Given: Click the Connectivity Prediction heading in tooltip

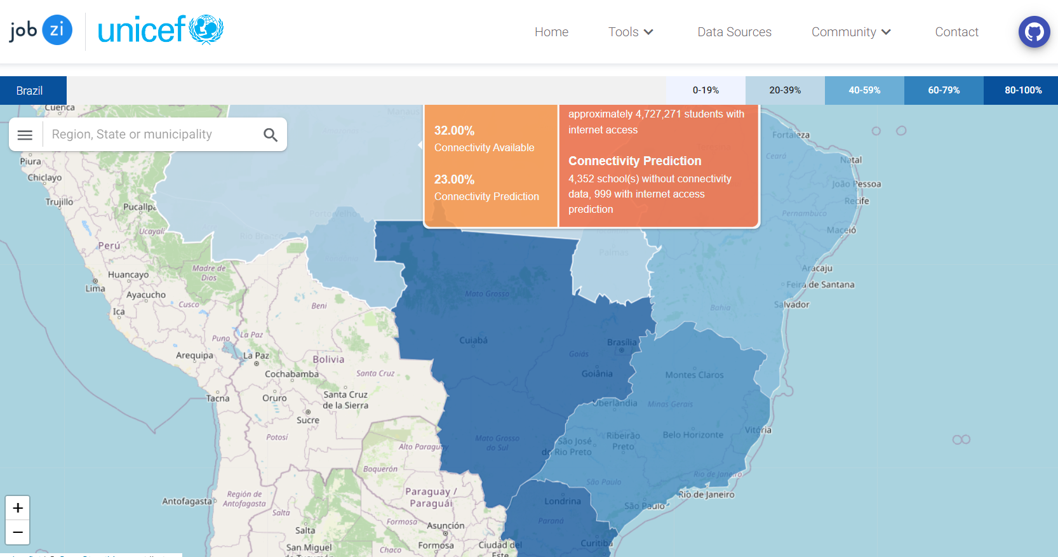Looking at the screenshot, I should pyautogui.click(x=634, y=161).
